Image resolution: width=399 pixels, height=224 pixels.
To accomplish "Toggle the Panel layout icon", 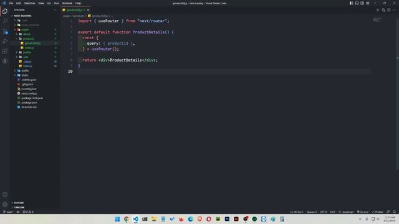I will point(357,3).
